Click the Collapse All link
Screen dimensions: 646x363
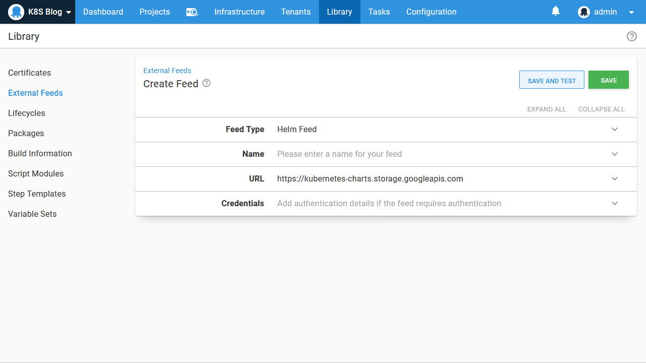point(601,109)
